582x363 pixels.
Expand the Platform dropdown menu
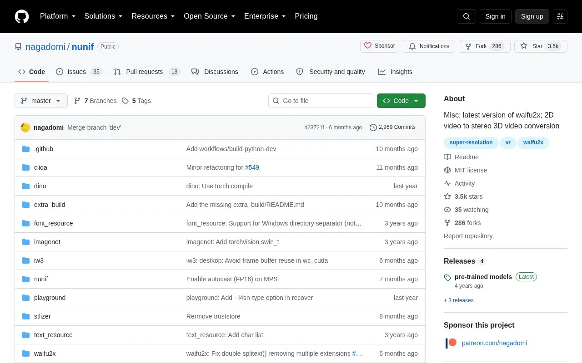(x=58, y=16)
